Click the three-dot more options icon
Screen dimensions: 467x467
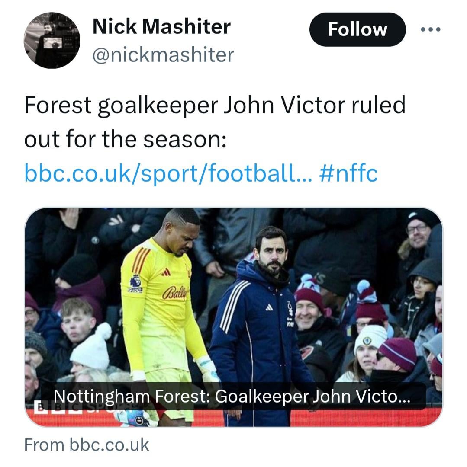coord(430,29)
